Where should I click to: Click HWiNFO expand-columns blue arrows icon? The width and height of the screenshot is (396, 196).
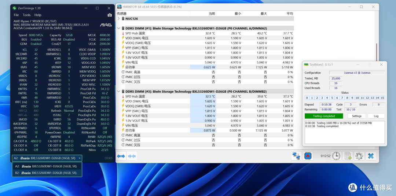121,156
